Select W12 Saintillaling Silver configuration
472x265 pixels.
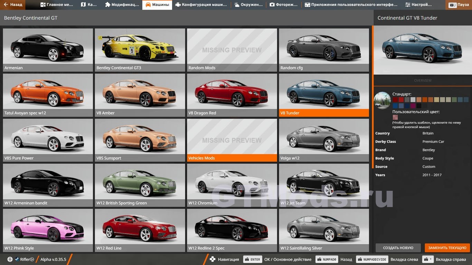pos(324,230)
